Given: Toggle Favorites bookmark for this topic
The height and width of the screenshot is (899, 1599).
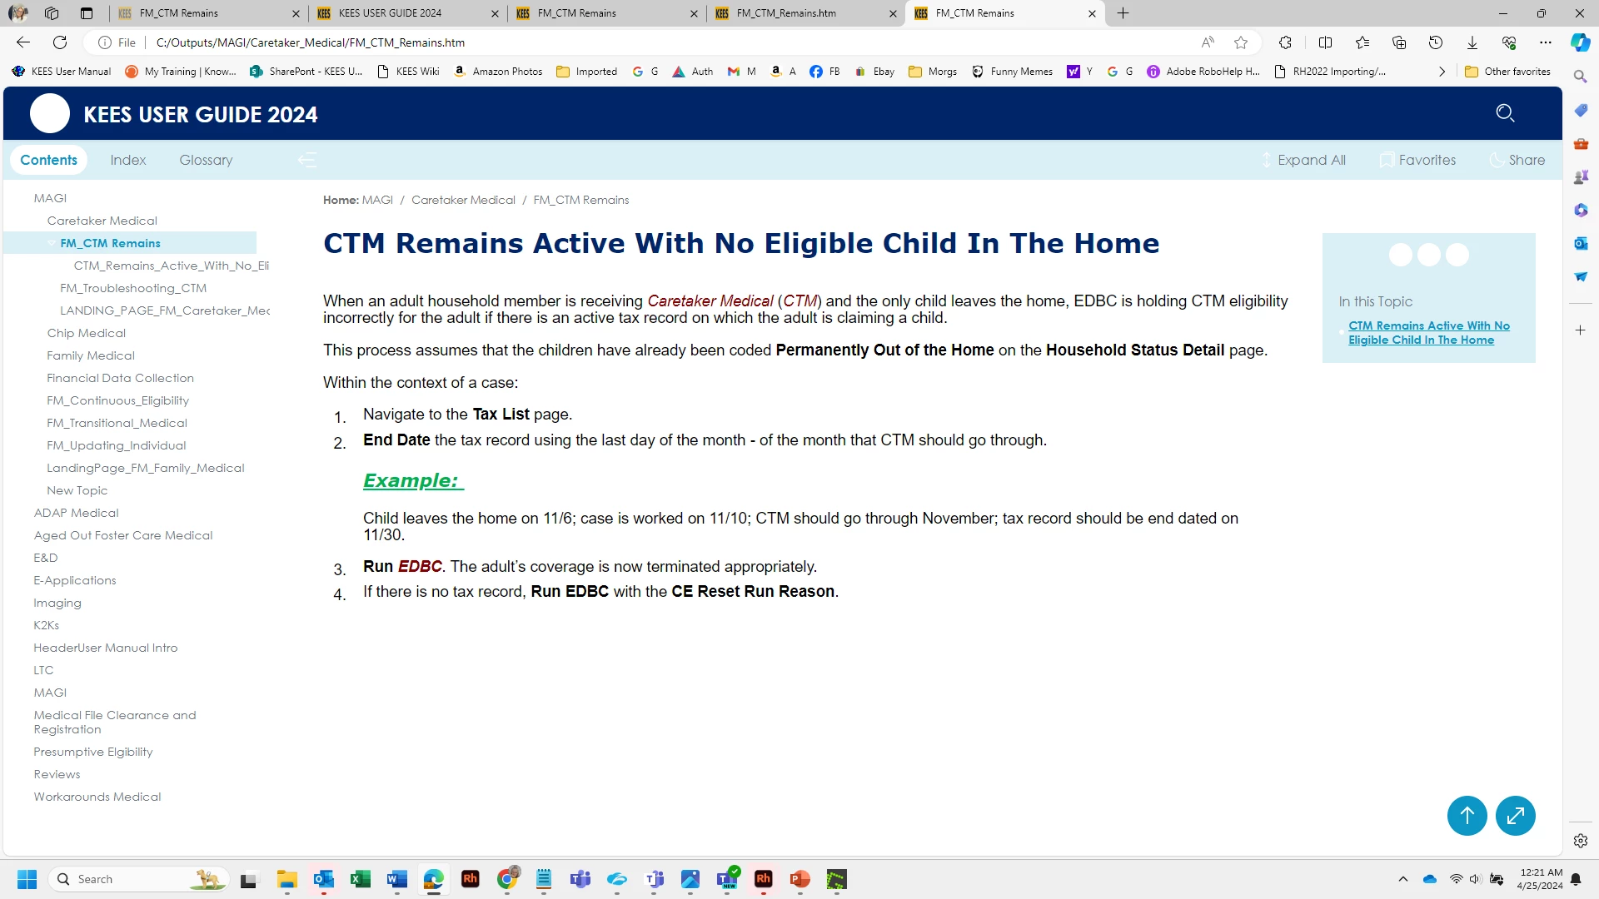Looking at the screenshot, I should click(x=1417, y=160).
